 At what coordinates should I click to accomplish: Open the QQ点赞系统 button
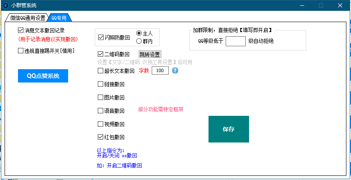(43, 76)
